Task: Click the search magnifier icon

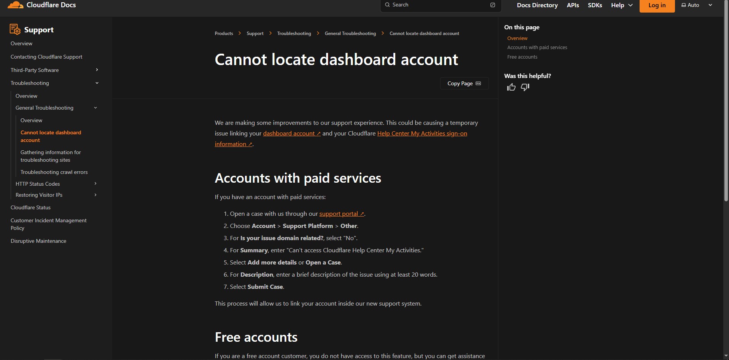Action: pyautogui.click(x=387, y=5)
